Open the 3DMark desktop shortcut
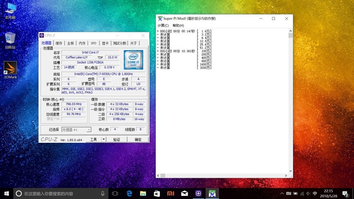This screenshot has height=199, width=354. [10, 68]
